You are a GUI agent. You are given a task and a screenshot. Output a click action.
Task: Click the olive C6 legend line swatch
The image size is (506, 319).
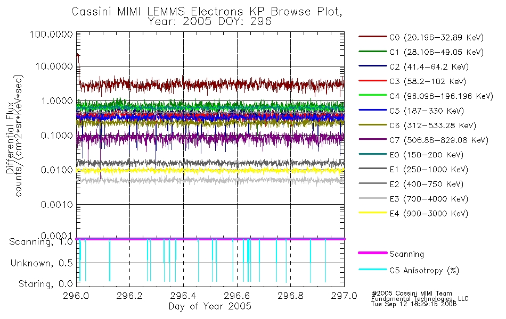[x=372, y=124]
